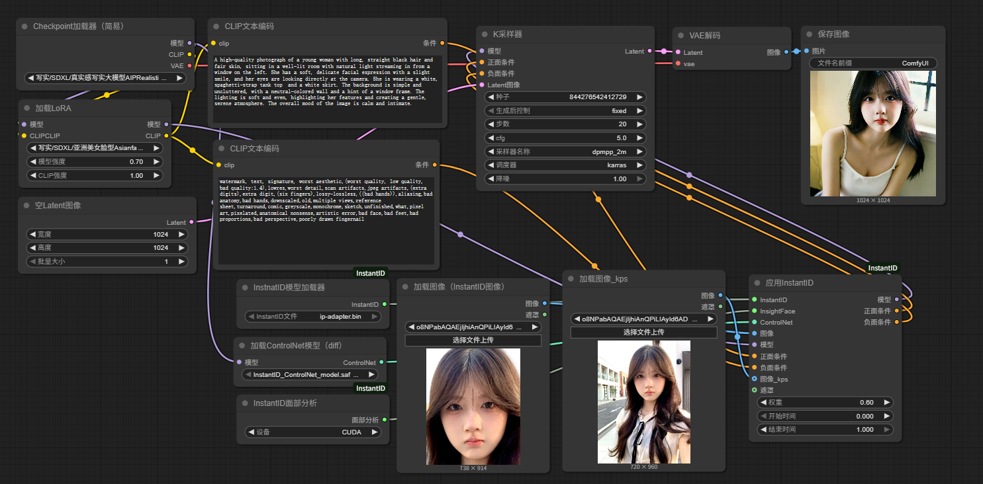The image size is (983, 484).
Task: Click the positive prompt text area
Action: (x=327, y=89)
